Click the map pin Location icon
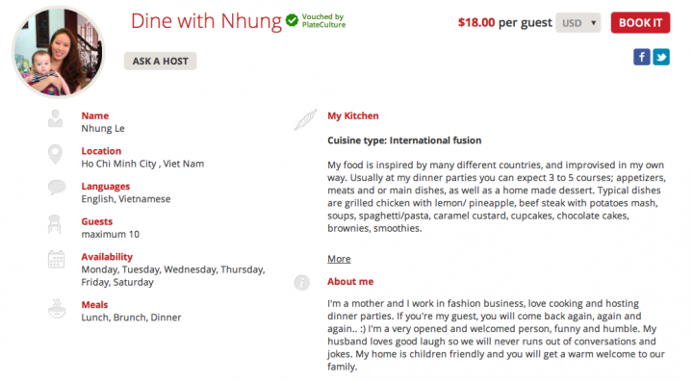Image resolution: width=693 pixels, height=382 pixels. (55, 154)
